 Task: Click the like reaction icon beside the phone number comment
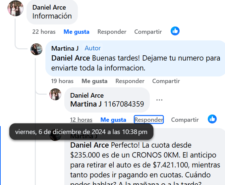[212, 119]
